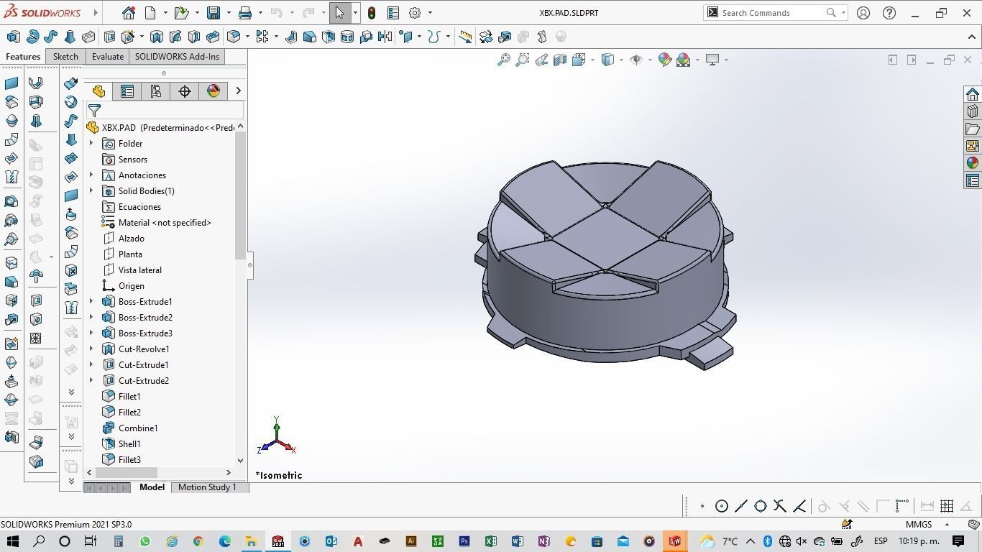Expand the Anotaciones node

coord(91,175)
